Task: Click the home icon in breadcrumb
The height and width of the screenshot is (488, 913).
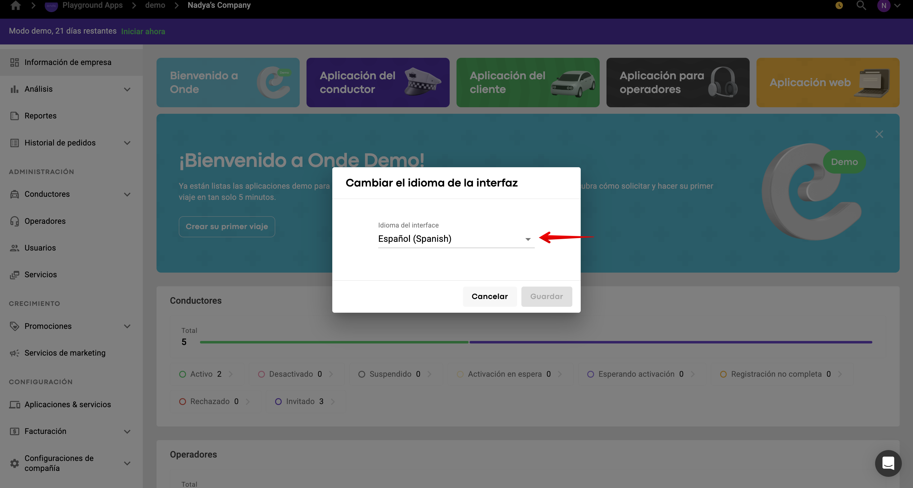Action: tap(16, 5)
